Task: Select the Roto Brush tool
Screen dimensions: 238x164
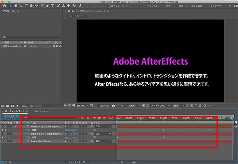Action: pos(75,6)
